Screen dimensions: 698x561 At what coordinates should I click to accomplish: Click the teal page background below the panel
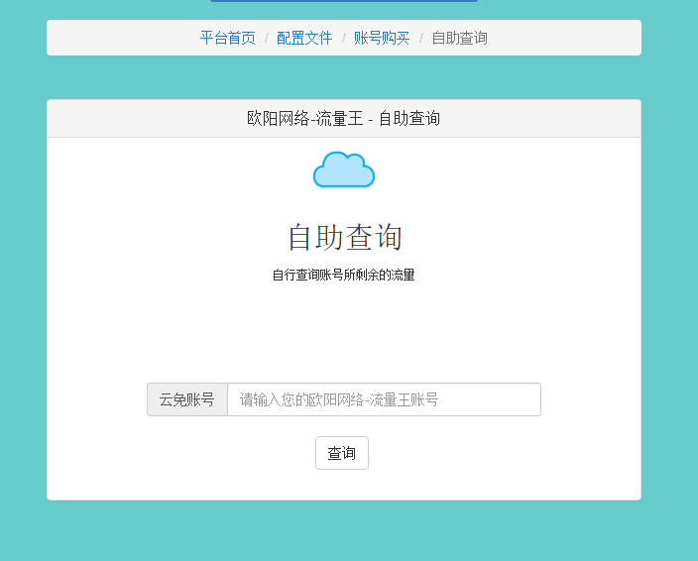pos(343,530)
